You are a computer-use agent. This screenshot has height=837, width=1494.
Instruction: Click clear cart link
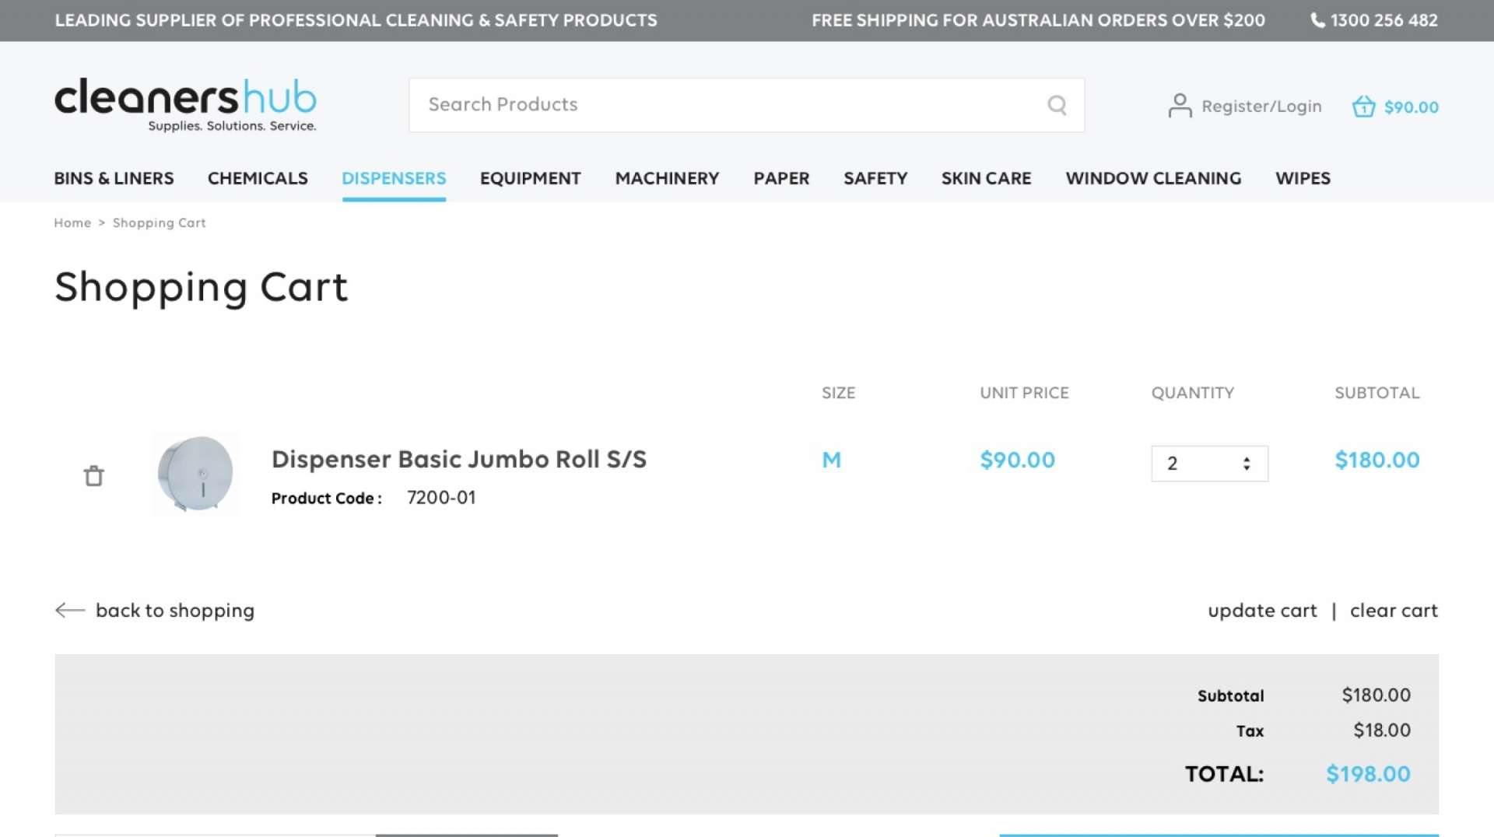coord(1394,611)
